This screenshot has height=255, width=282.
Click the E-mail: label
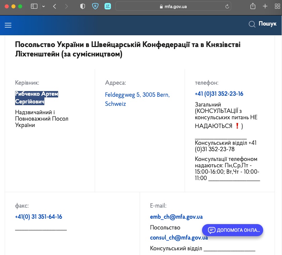coord(158,206)
